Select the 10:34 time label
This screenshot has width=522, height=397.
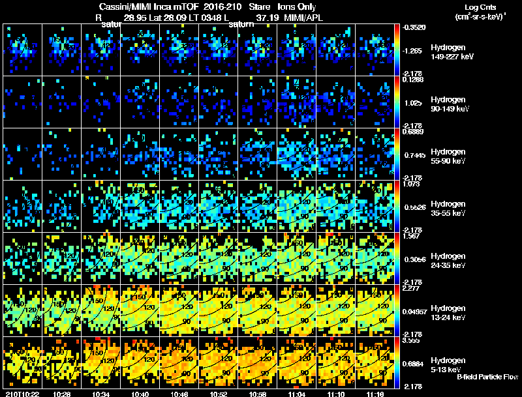(x=101, y=394)
